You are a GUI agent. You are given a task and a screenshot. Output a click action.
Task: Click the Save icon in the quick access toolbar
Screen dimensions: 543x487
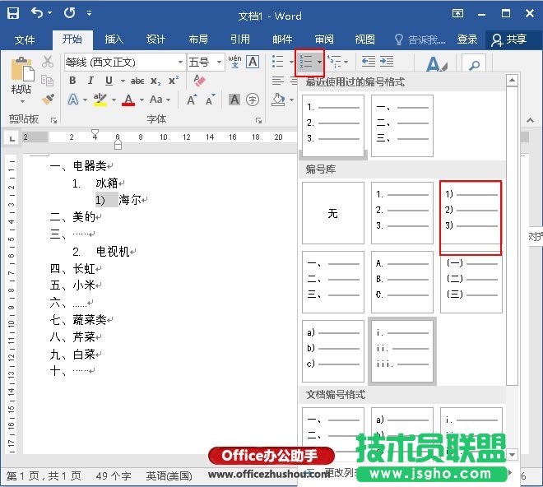[x=13, y=13]
